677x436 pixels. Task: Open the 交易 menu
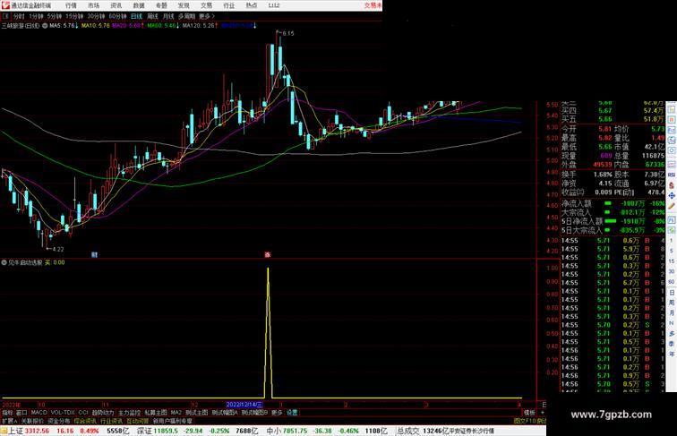coord(206,5)
